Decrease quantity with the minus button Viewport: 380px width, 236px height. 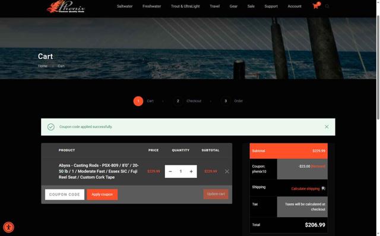click(x=170, y=171)
